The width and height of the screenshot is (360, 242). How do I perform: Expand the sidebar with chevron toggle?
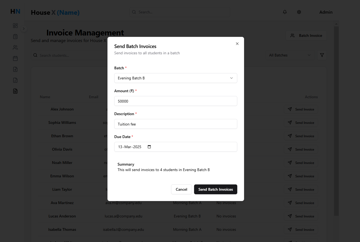coord(24,29)
